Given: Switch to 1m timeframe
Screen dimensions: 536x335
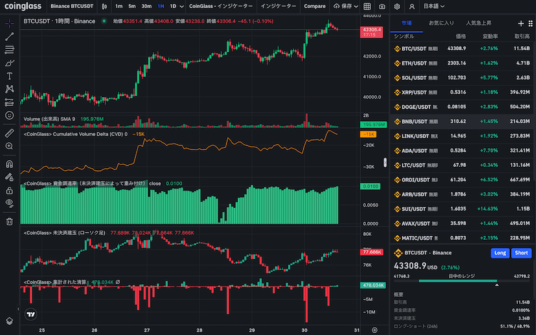Looking at the screenshot, I should point(119,6).
